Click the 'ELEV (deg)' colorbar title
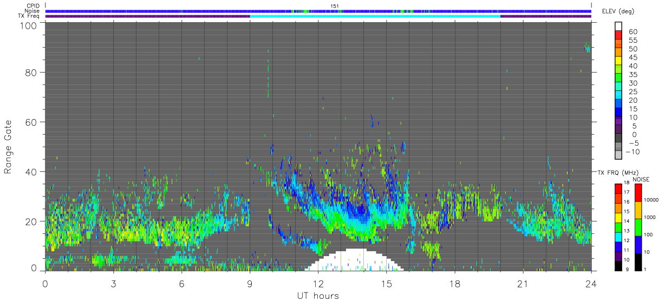665x307 pixels. 617,11
